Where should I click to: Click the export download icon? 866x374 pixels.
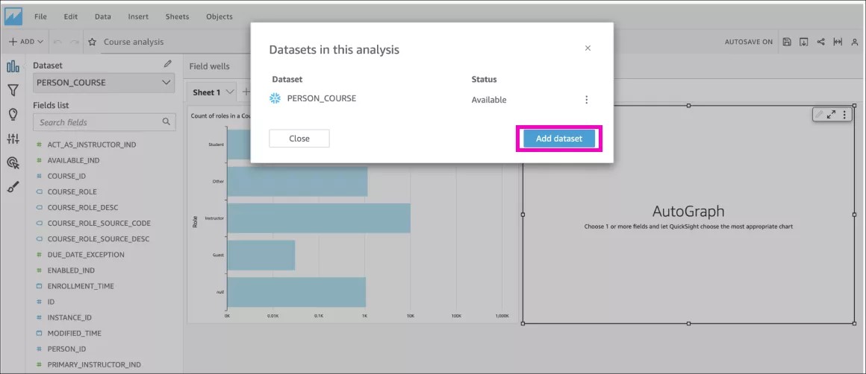click(x=804, y=42)
